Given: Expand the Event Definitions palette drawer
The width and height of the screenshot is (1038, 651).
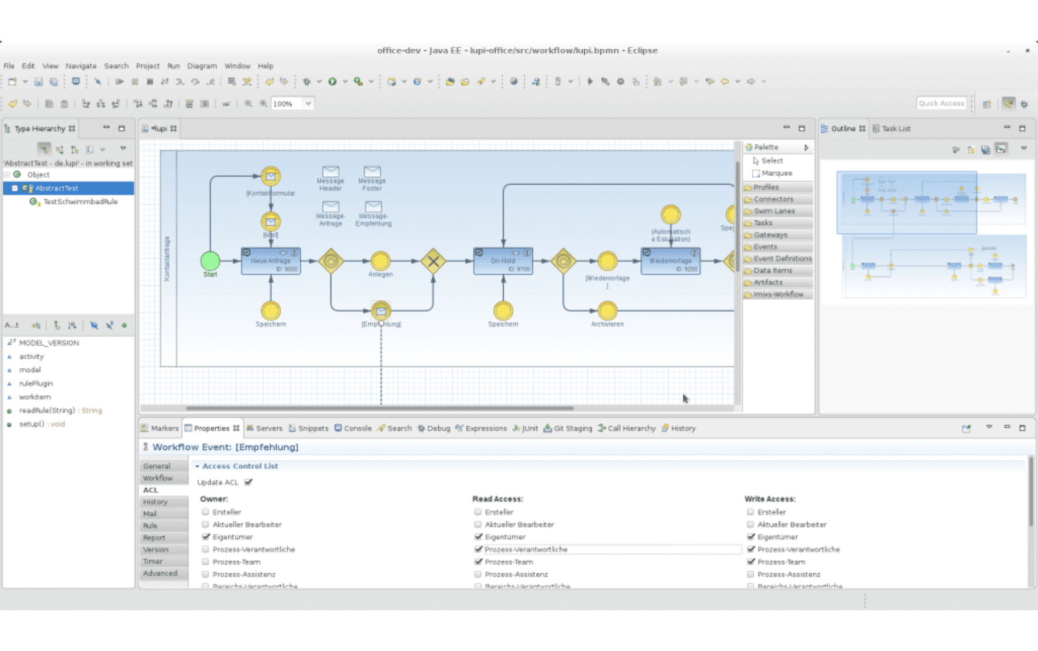Looking at the screenshot, I should (x=778, y=259).
